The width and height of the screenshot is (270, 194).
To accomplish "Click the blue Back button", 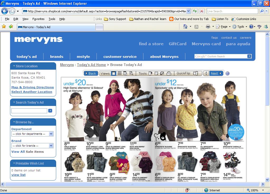I will tap(91, 74).
